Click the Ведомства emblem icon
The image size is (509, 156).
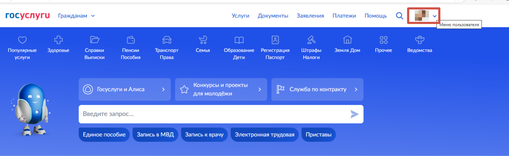click(419, 40)
